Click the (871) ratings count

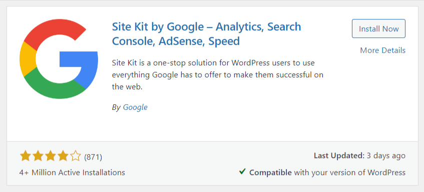click(93, 157)
